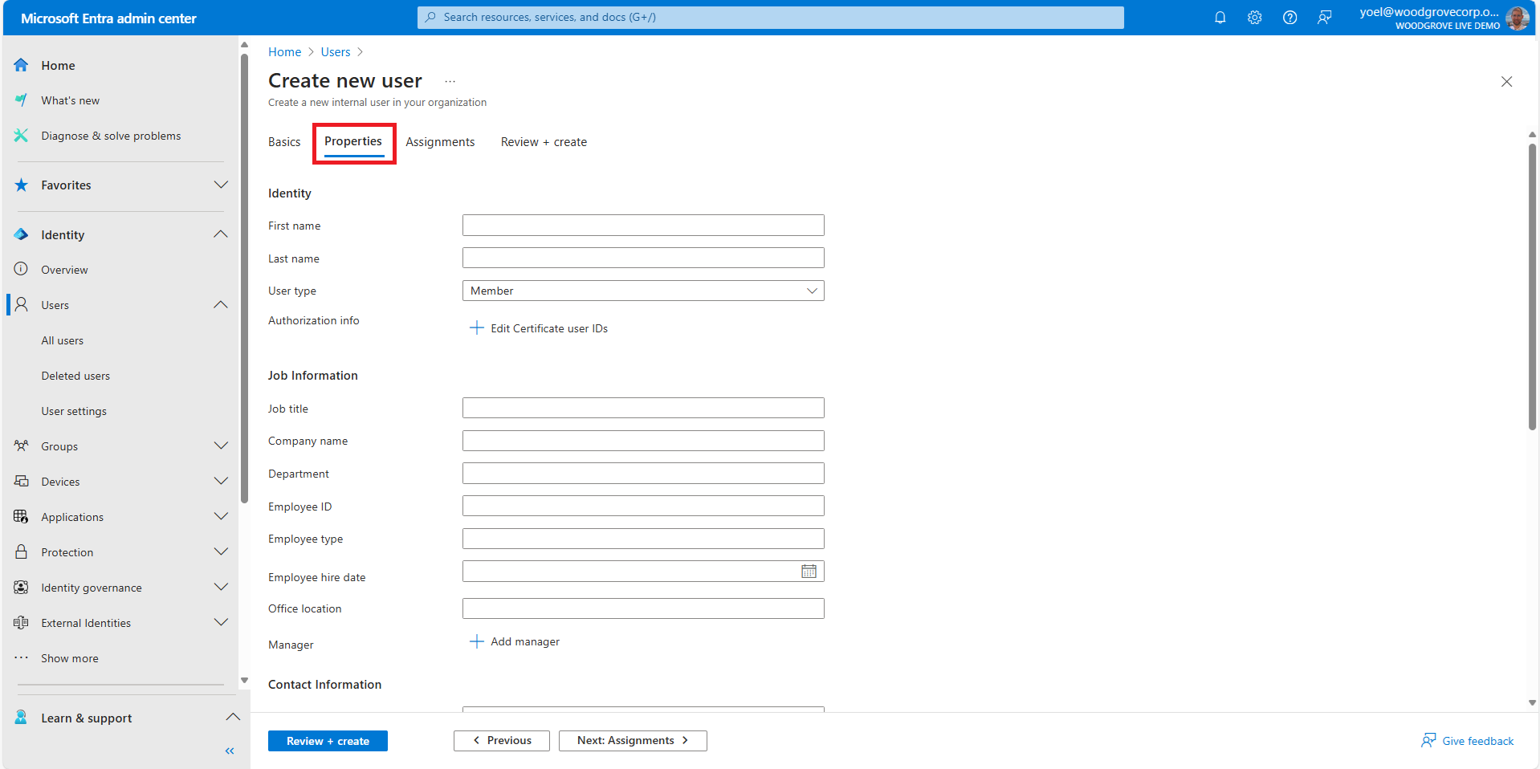The image size is (1540, 769).
Task: Open the hire date calendar picker icon
Action: (809, 572)
